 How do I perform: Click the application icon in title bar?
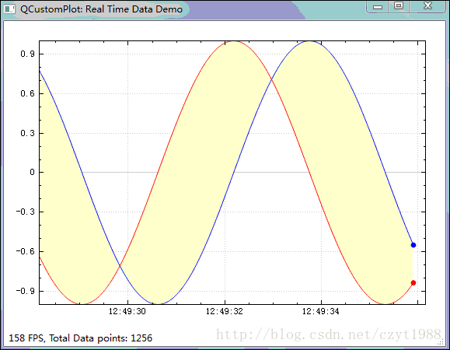(x=9, y=9)
